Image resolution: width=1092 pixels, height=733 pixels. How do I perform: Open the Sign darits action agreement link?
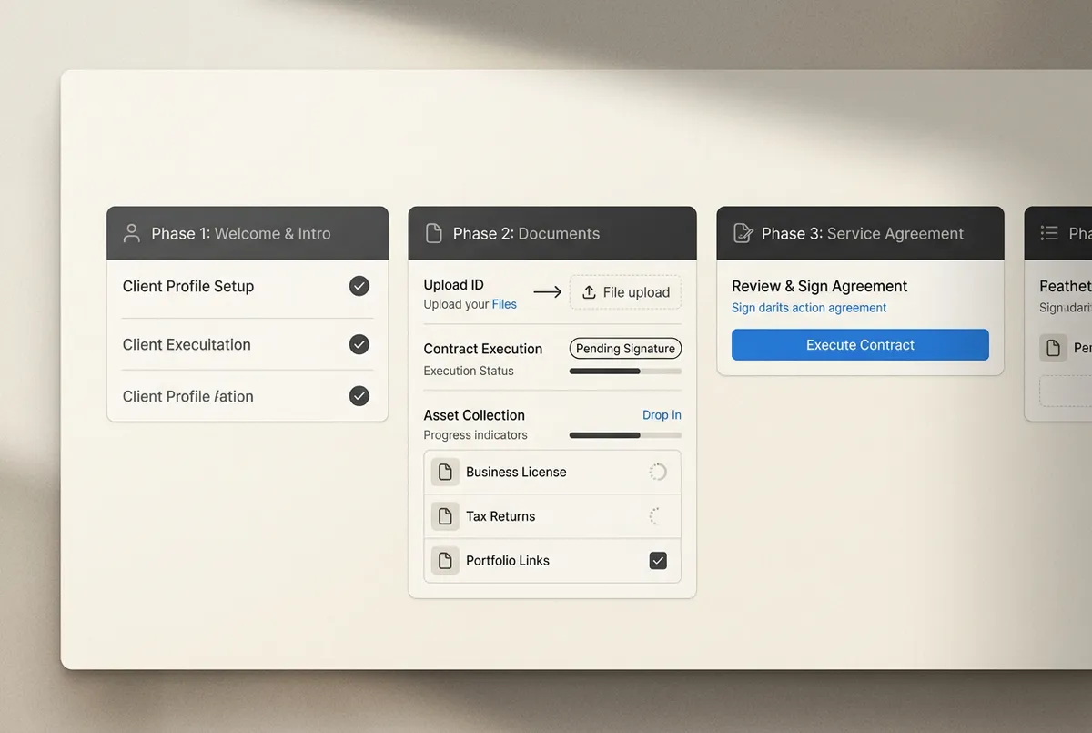809,308
